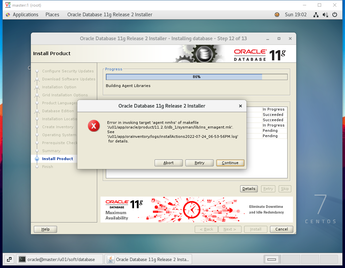The width and height of the screenshot is (345, 268).
Task: Select Installation Option step
Action: 59,87
